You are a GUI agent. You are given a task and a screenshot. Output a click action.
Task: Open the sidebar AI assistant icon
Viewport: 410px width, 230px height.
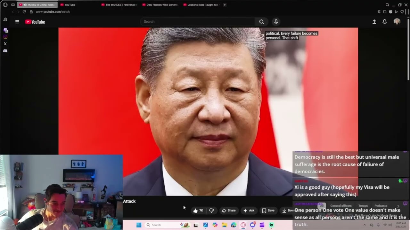coord(5,19)
